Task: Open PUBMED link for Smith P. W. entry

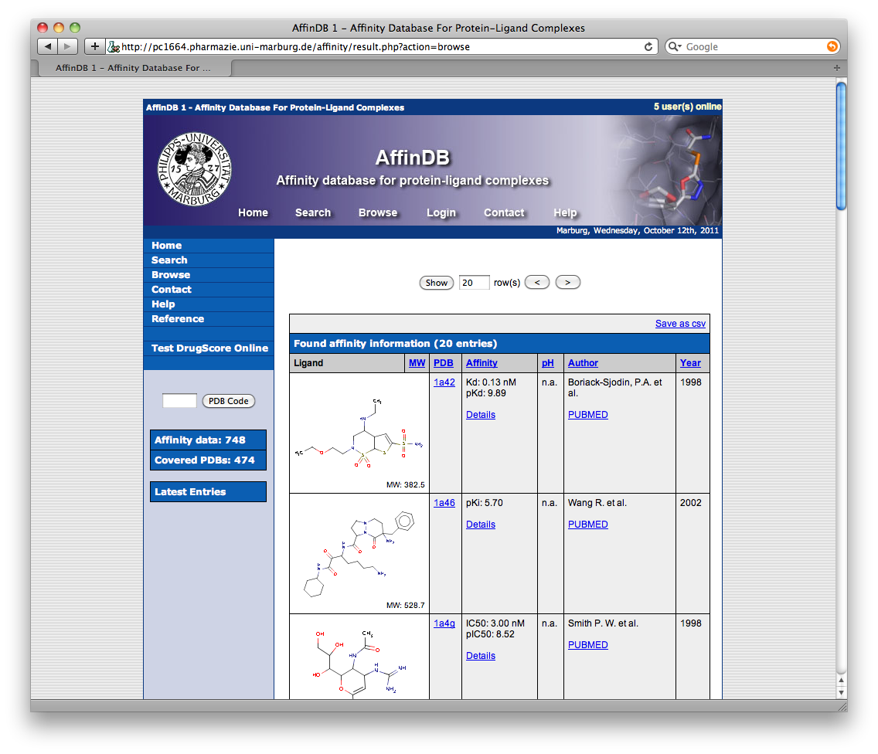Action: [x=588, y=645]
